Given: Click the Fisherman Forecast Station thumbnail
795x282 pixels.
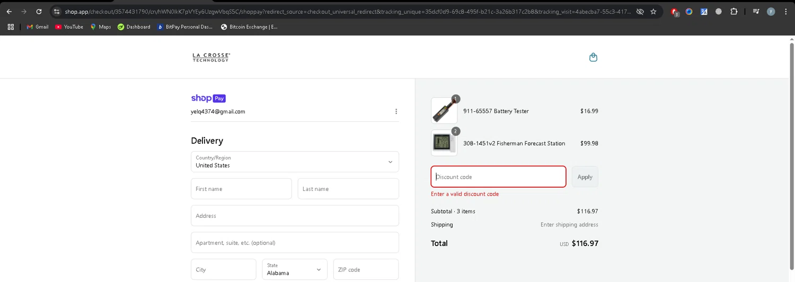Looking at the screenshot, I should coord(444,143).
